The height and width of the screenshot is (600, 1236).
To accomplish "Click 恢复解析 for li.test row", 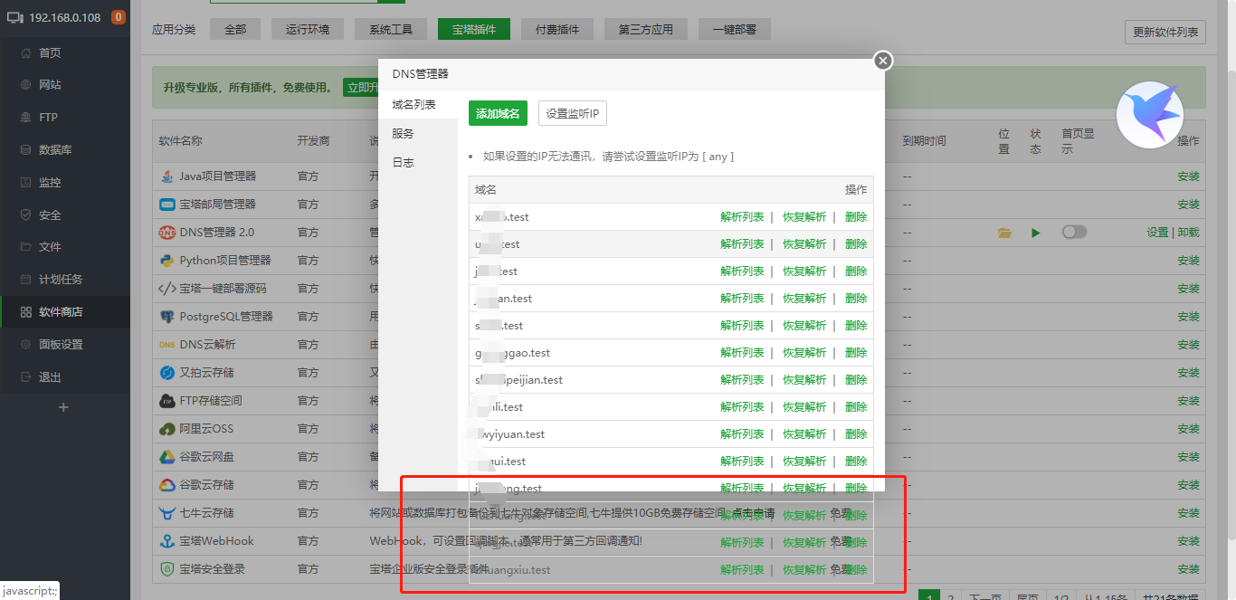I will pos(804,407).
